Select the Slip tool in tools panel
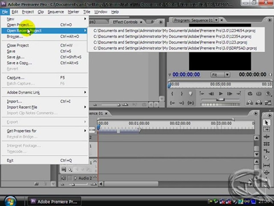 [266, 165]
